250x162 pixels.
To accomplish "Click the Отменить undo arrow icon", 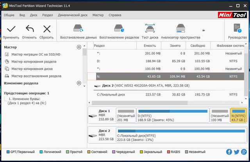I will pos(30,29).
